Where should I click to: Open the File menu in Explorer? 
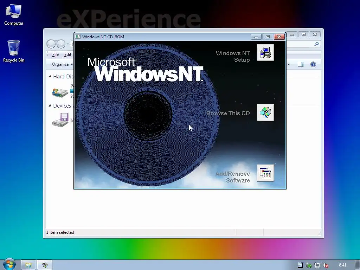[x=55, y=54]
